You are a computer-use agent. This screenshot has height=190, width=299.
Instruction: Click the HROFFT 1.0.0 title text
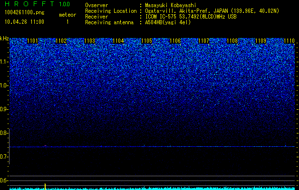[x=37, y=4]
